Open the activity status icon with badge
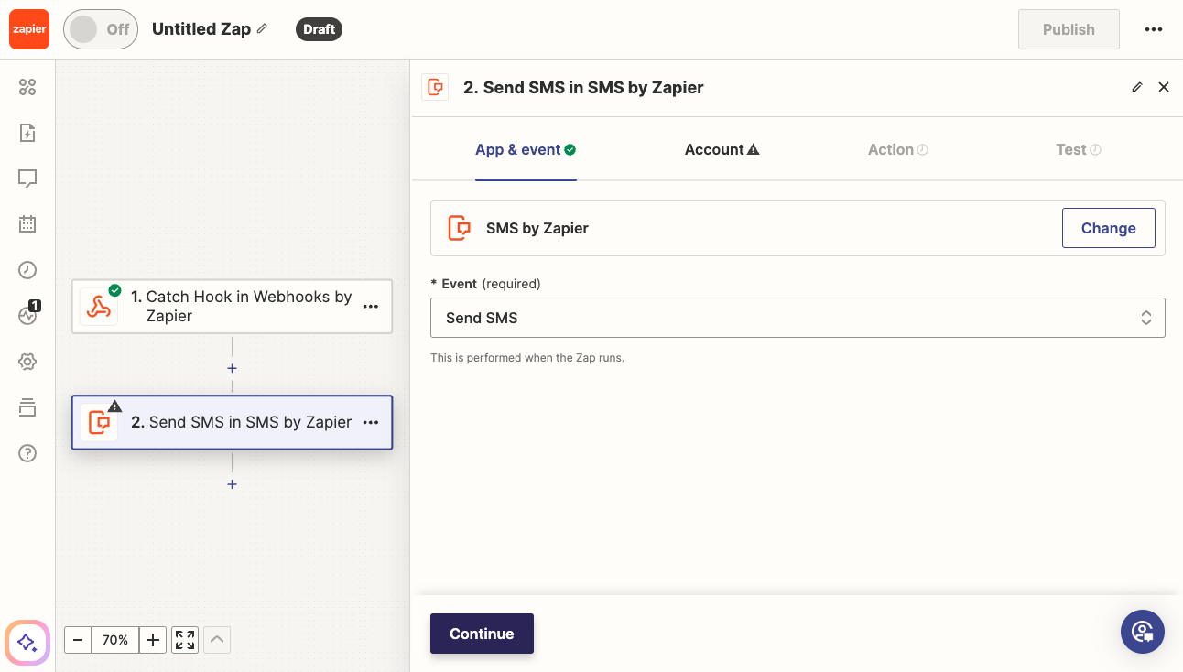1183x672 pixels. 28,314
